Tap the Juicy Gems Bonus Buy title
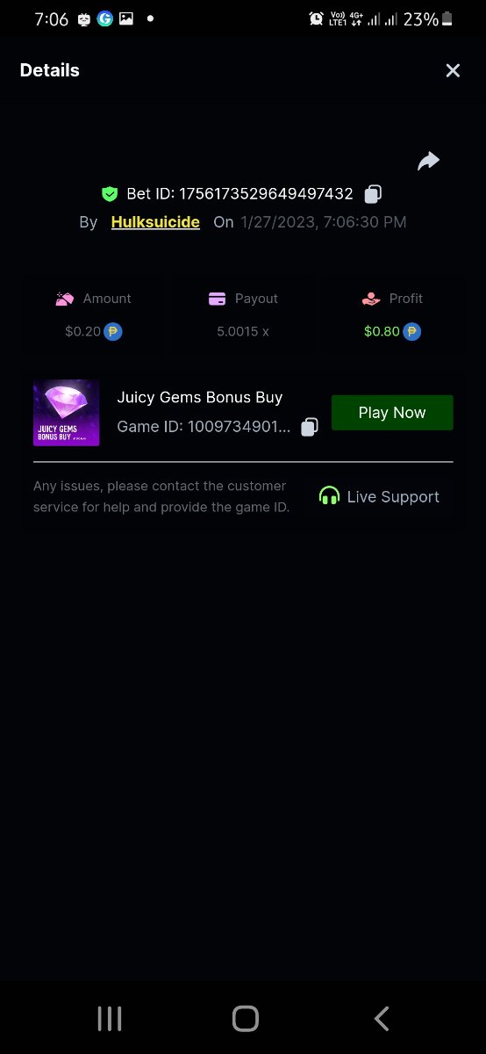The image size is (486, 1054). coord(200,397)
